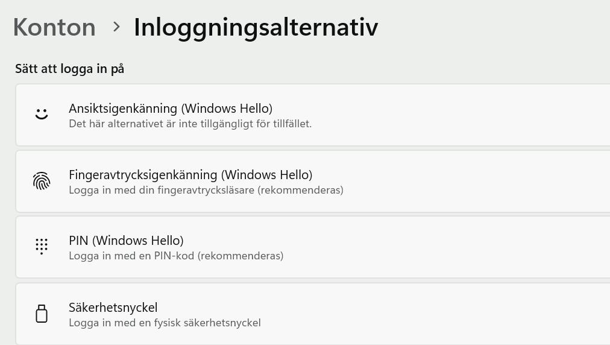Go back to Konton via breadcrumb
Viewport: 610px width, 345px height.
coord(54,27)
